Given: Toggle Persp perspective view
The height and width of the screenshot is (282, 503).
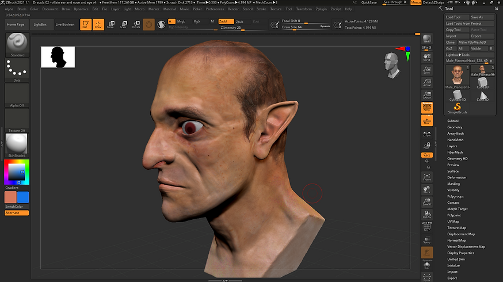Looking at the screenshot, I should coord(426,108).
